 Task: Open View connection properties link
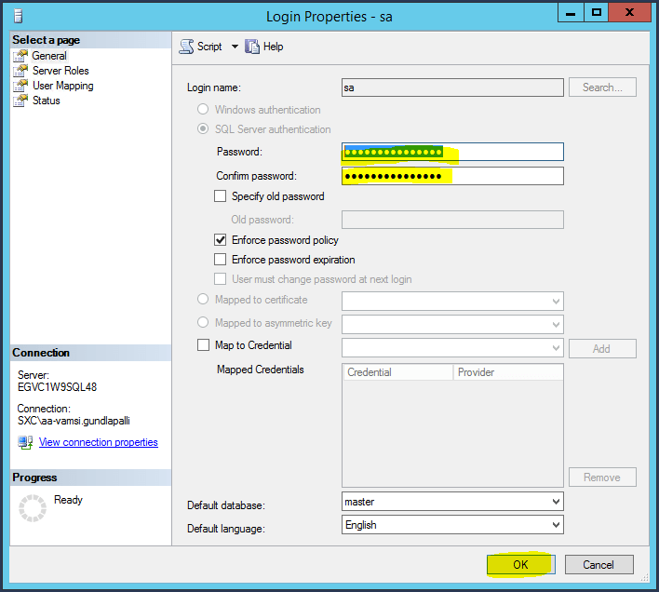pyautogui.click(x=98, y=442)
